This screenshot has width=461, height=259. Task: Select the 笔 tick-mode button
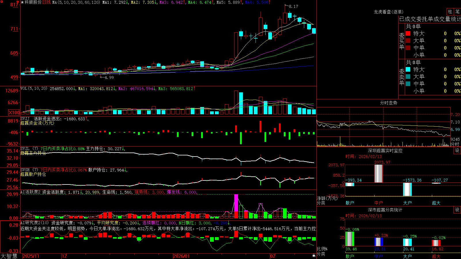pyautogui.click(x=458, y=12)
